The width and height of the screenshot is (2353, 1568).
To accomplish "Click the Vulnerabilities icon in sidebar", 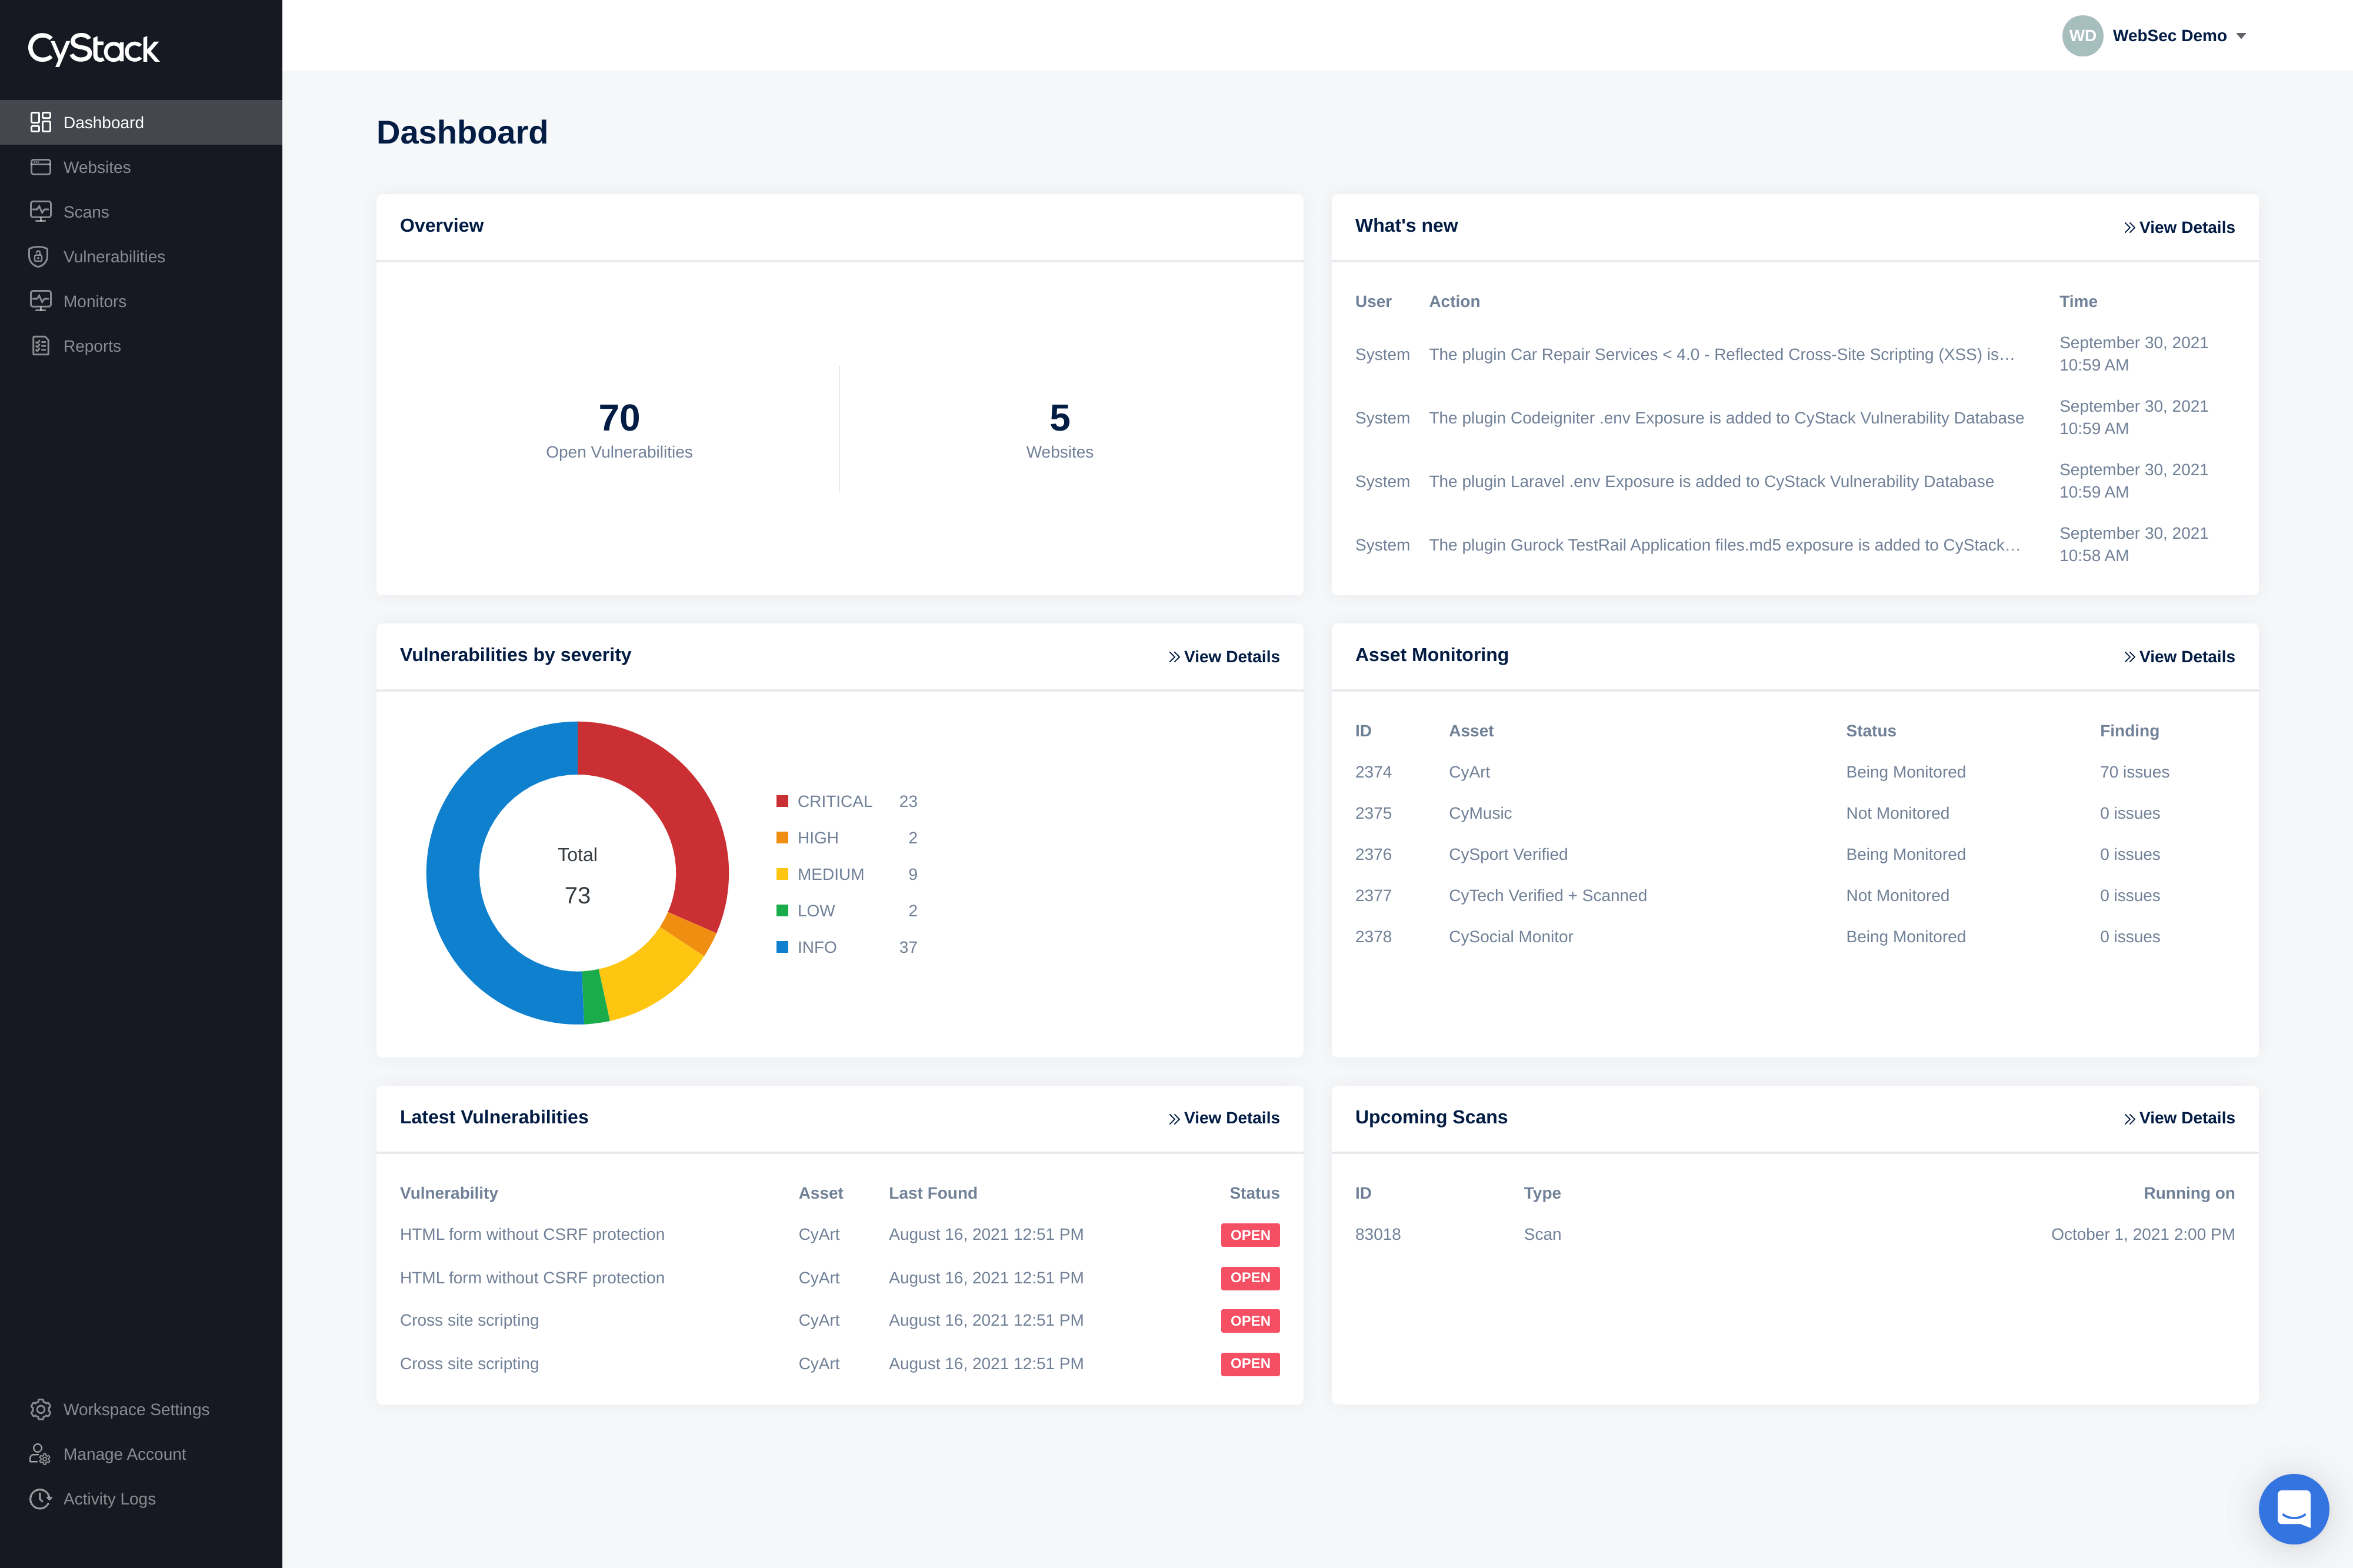I will [38, 255].
